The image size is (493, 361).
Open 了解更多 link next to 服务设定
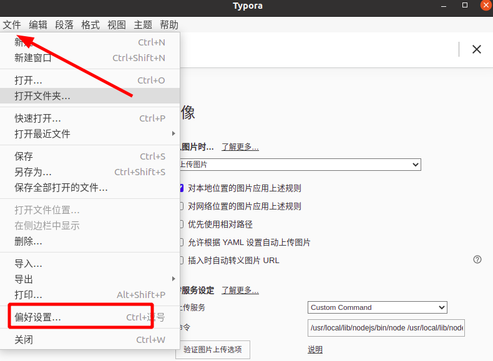point(240,290)
